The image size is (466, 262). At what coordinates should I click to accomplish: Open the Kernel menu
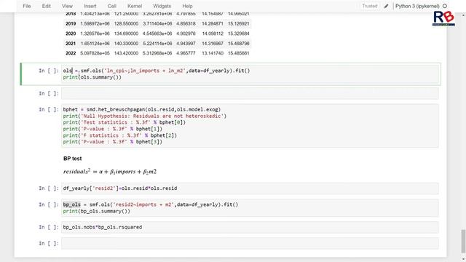pyautogui.click(x=135, y=6)
